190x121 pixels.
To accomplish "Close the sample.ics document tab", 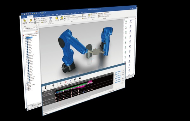I will click(x=37, y=28).
